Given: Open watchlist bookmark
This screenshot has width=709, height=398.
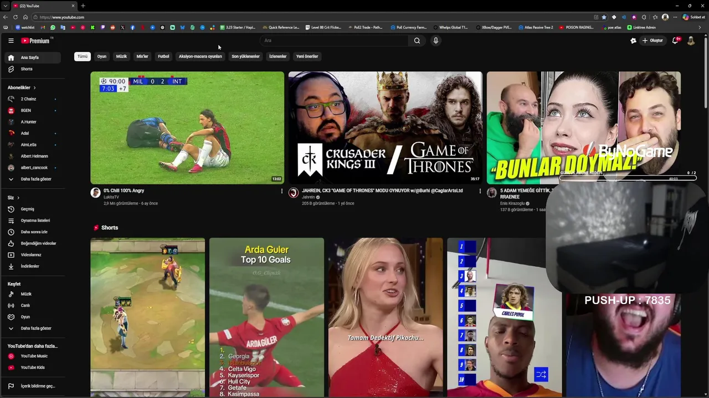Looking at the screenshot, I should (25, 27).
